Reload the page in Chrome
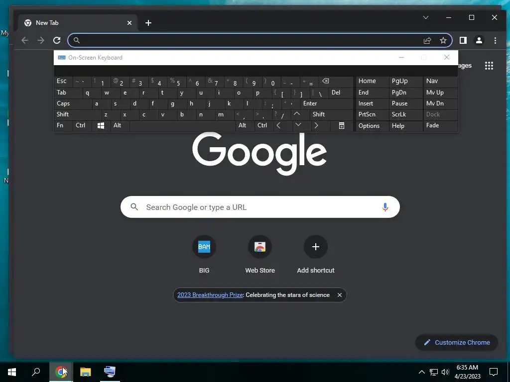Viewport: 510px width, 382px height. point(57,40)
